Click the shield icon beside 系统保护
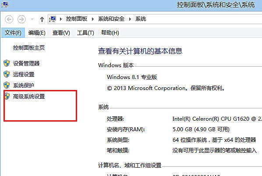This screenshot has height=176, width=262. coord(7,85)
